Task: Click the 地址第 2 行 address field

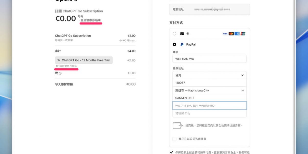Action: (x=209, y=113)
